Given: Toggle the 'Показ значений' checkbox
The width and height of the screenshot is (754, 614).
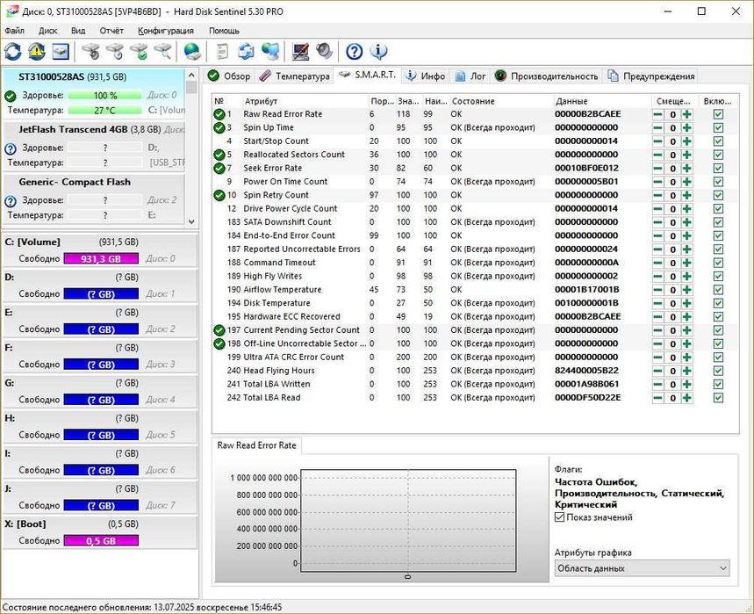Looking at the screenshot, I should 560,517.
